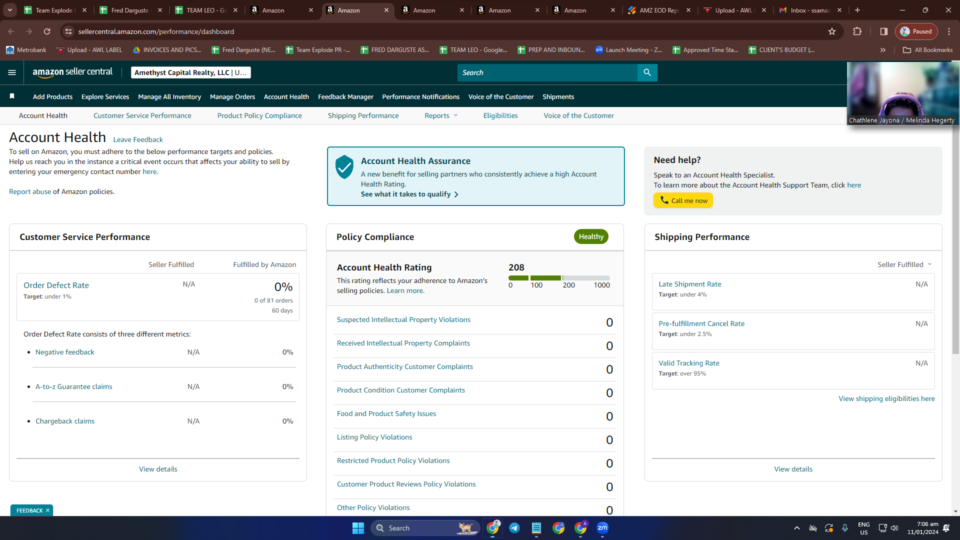The image size is (960, 540).
Task: Click the Seller Central search field
Action: coord(547,72)
